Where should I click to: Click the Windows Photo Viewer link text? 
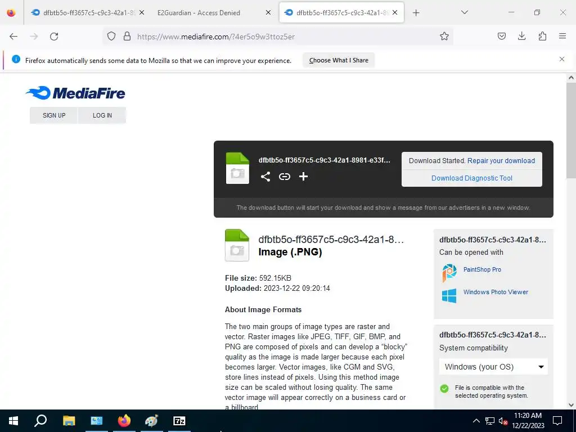(496, 292)
